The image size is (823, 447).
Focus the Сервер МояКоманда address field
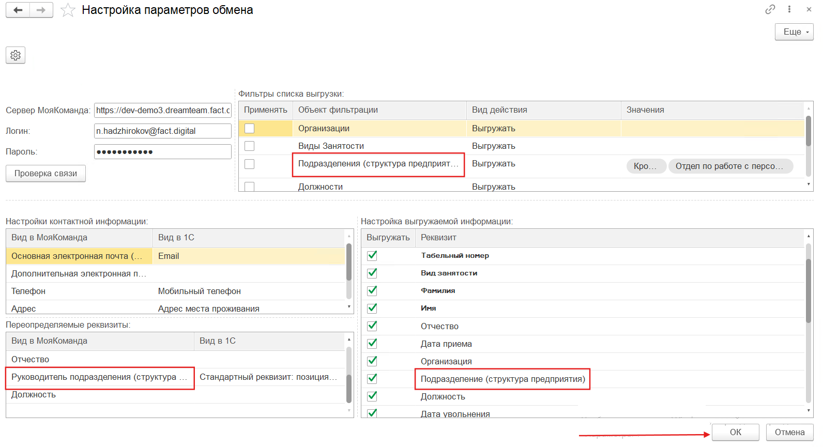(x=163, y=110)
